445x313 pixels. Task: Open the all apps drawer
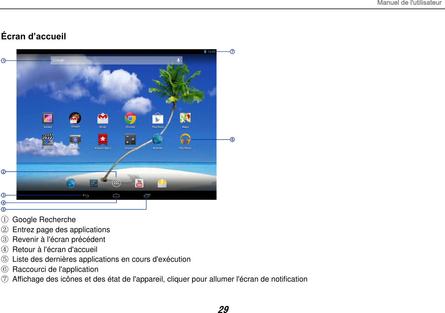116,183
